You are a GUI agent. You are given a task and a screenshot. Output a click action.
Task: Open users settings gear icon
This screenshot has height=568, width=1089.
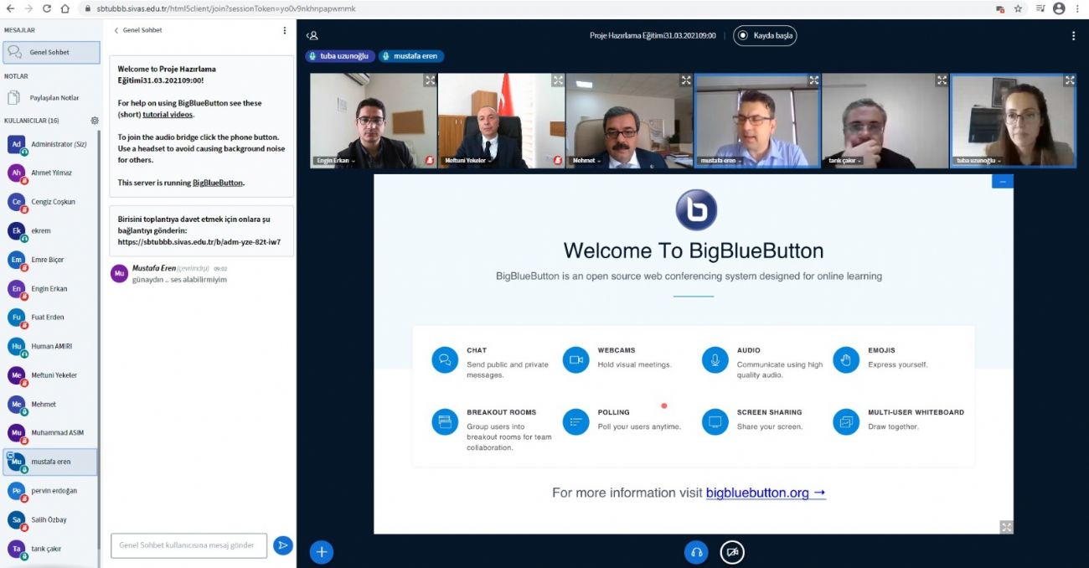95,121
